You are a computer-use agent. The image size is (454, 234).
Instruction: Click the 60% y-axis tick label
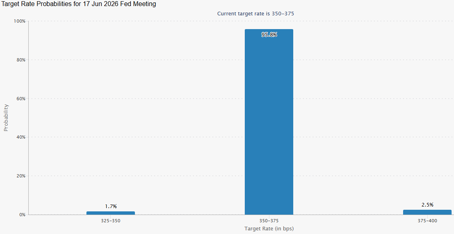(20, 99)
